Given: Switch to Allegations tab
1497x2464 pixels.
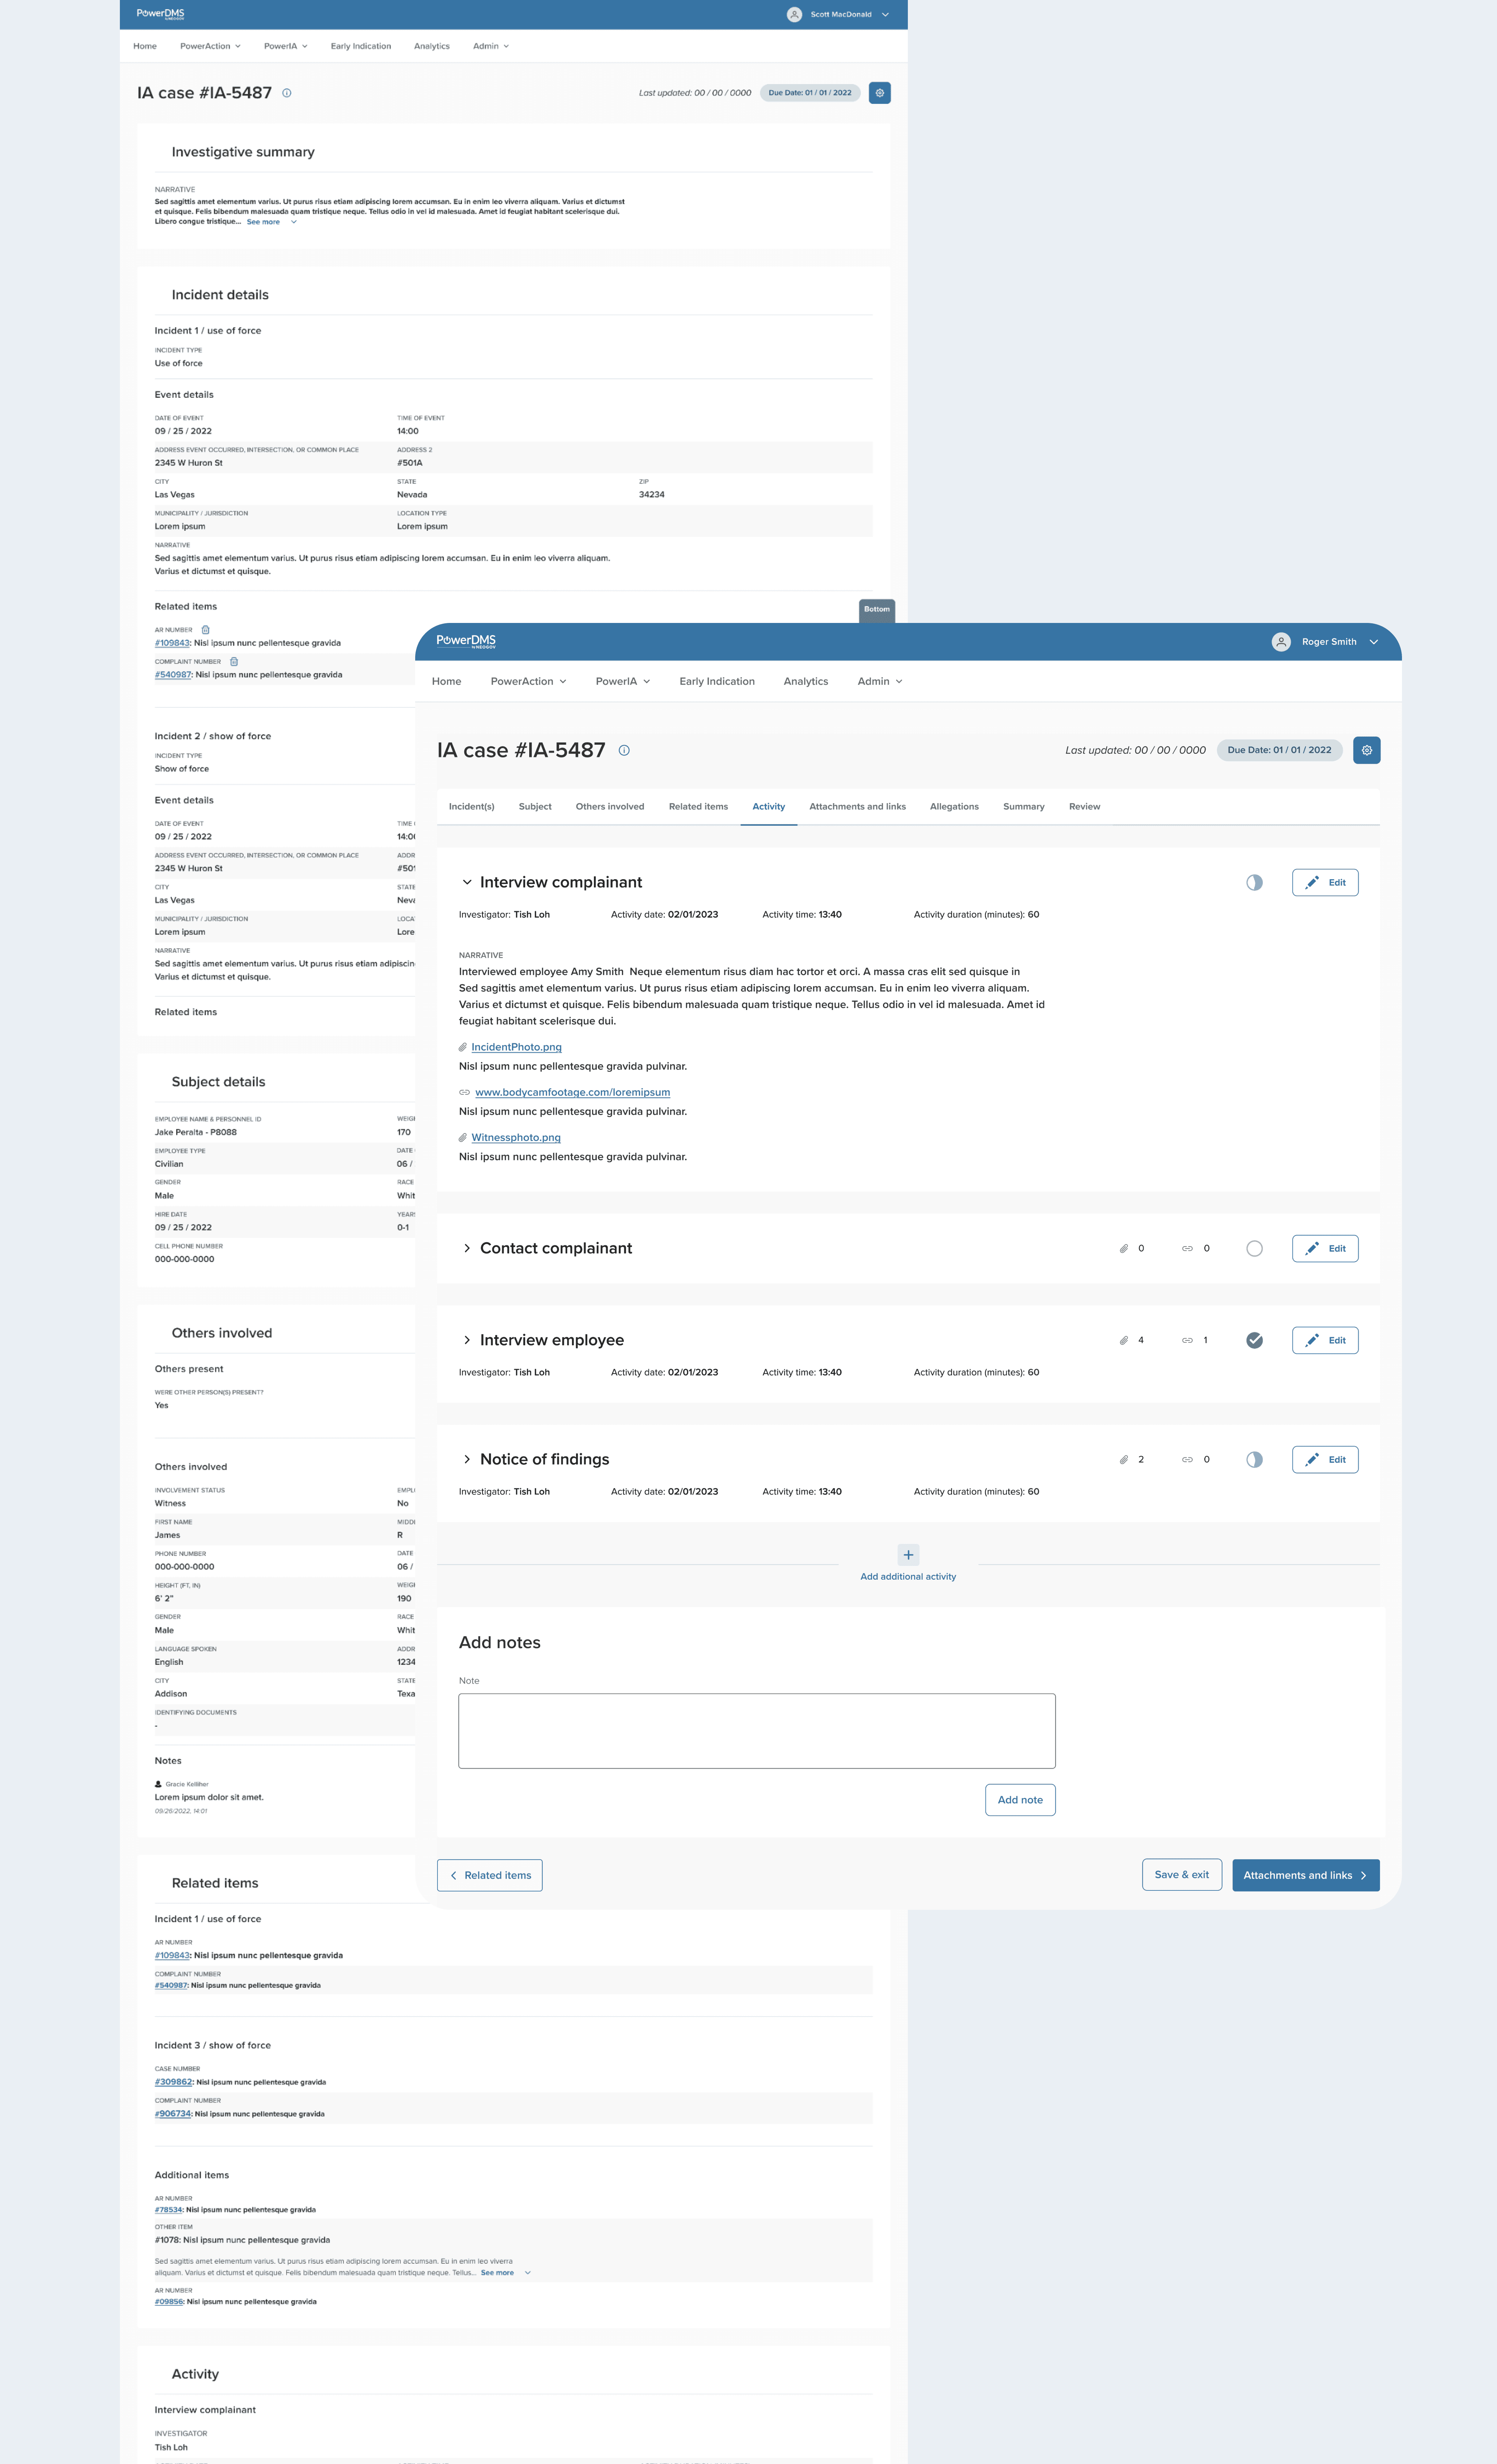Looking at the screenshot, I should 954,806.
